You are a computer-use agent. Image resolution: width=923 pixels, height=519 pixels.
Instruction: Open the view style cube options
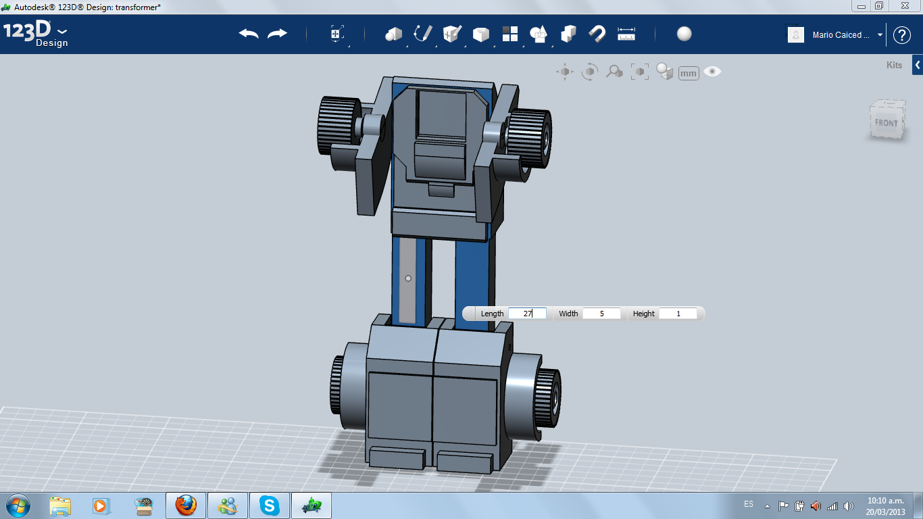[665, 72]
